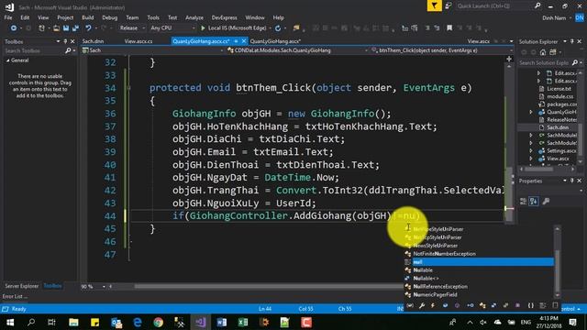587x330 pixels.
Task: Click the Undo toolbar icon
Action: pos(88,28)
